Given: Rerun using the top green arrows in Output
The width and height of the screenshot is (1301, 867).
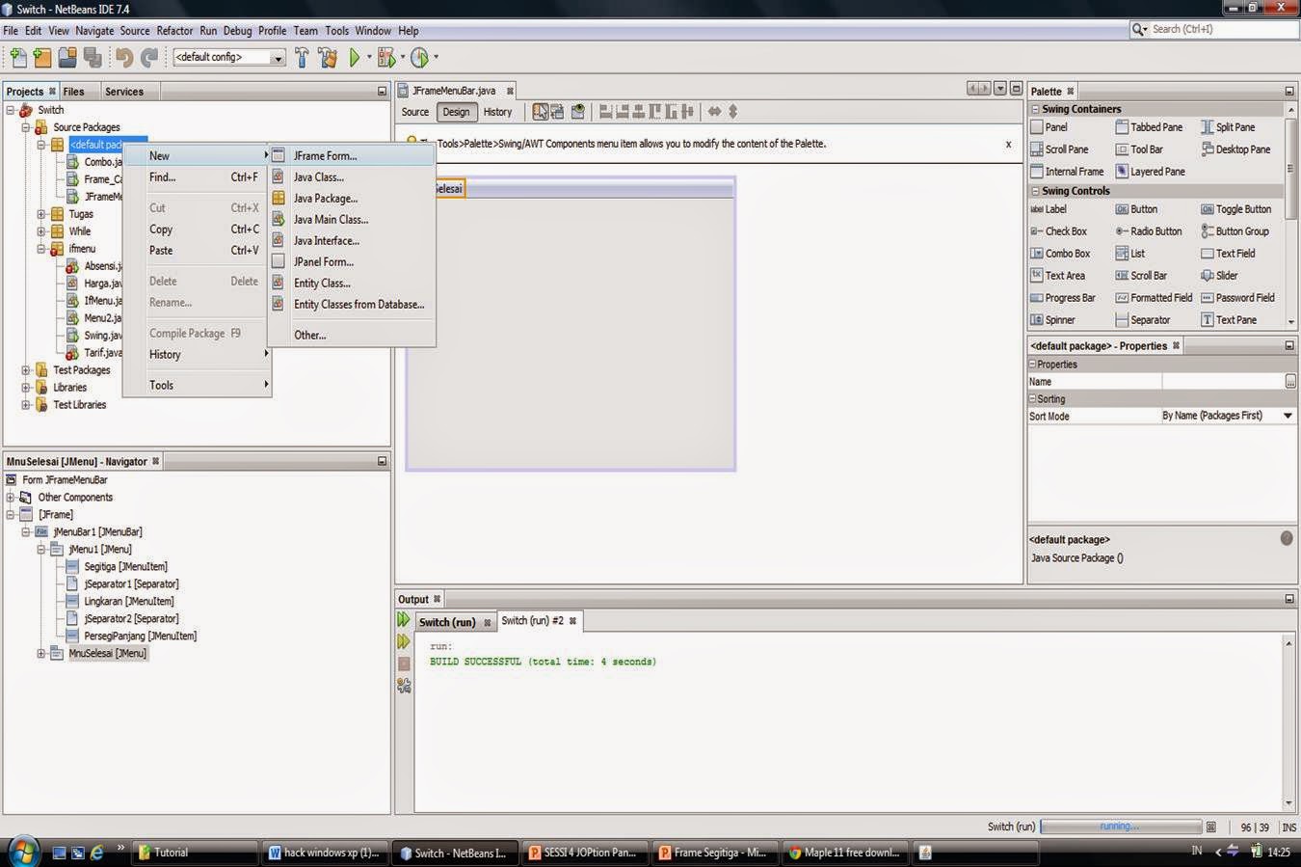Looking at the screenshot, I should 404,620.
